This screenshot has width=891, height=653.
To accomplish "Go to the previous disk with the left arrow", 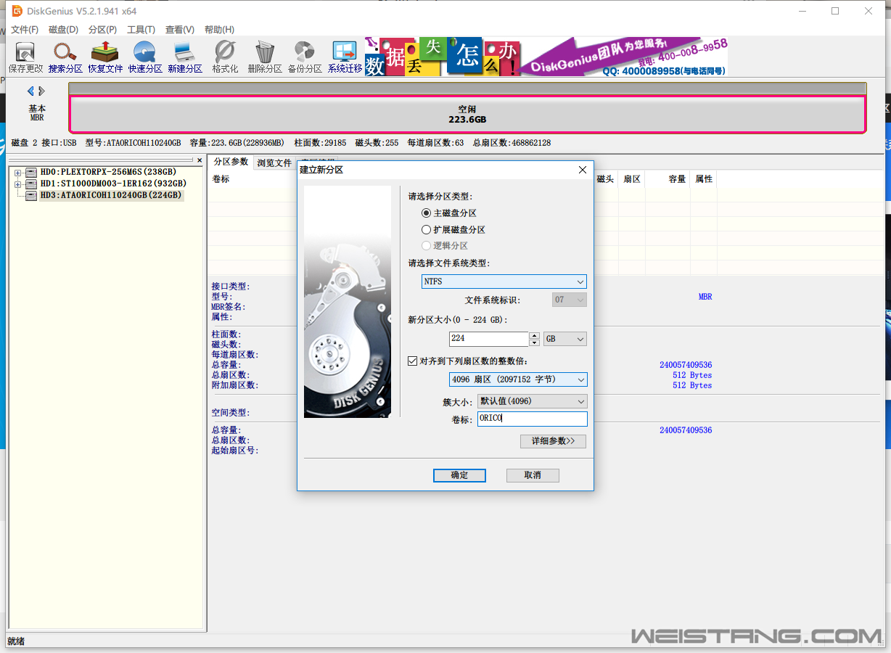I will click(30, 91).
